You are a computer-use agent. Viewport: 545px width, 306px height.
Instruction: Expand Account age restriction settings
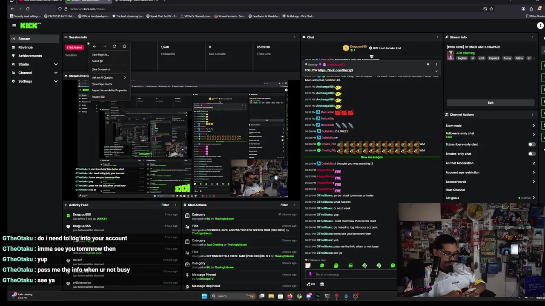tap(534, 172)
